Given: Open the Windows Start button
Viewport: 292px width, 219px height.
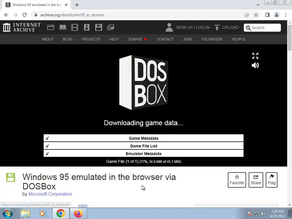Looking at the screenshot, I should coord(7,213).
